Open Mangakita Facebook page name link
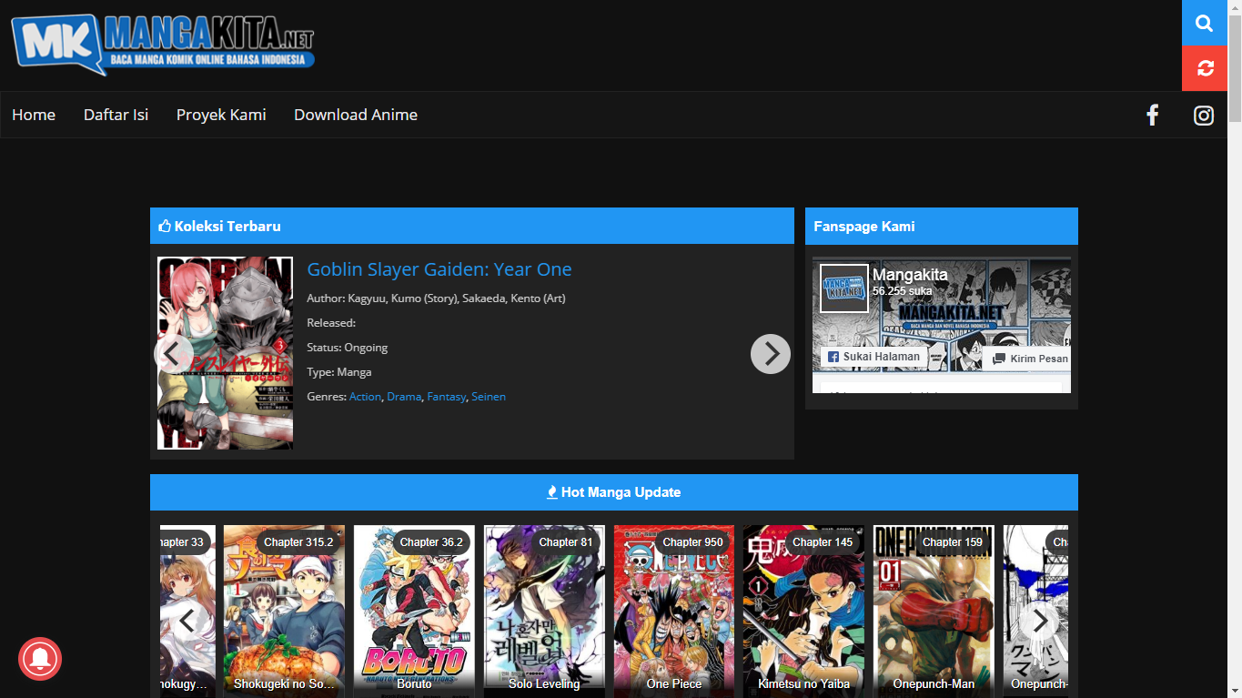The height and width of the screenshot is (698, 1242). pyautogui.click(x=910, y=274)
